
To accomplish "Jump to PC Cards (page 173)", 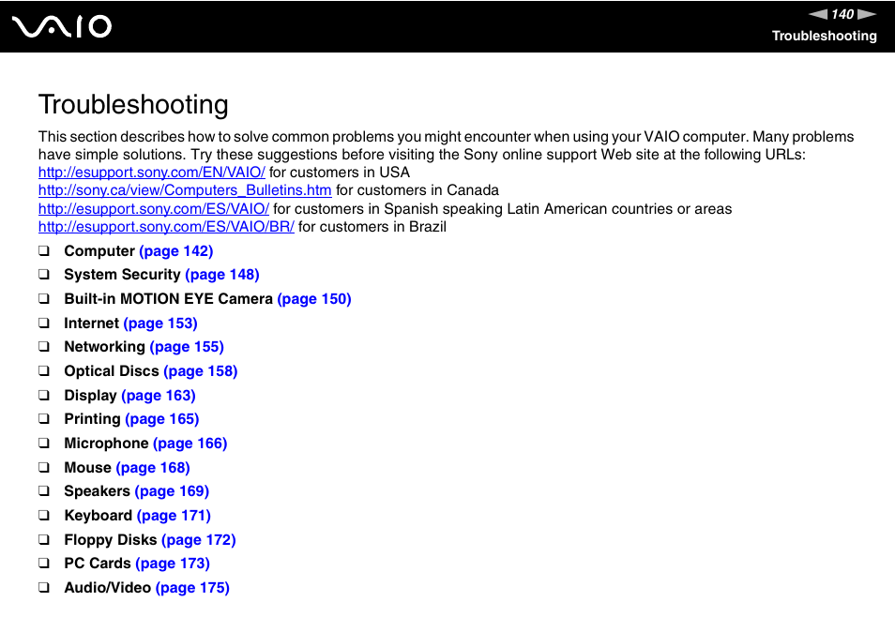I will click(x=173, y=564).
